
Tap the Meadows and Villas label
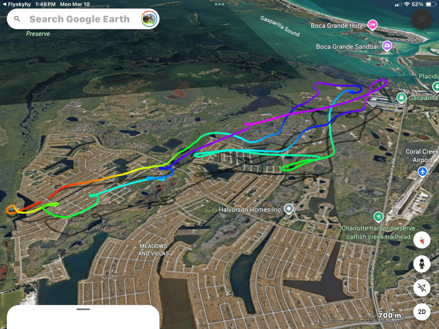[153, 250]
